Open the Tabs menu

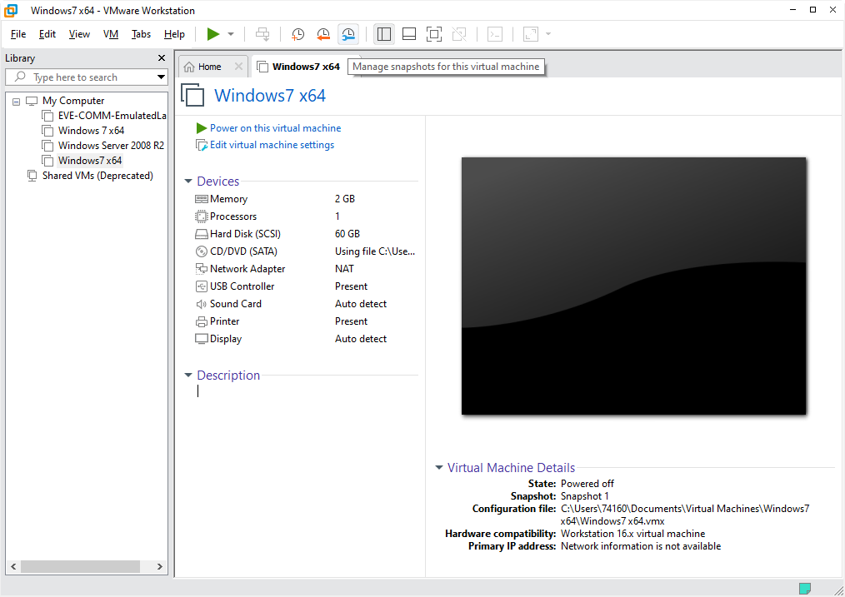[x=141, y=34]
